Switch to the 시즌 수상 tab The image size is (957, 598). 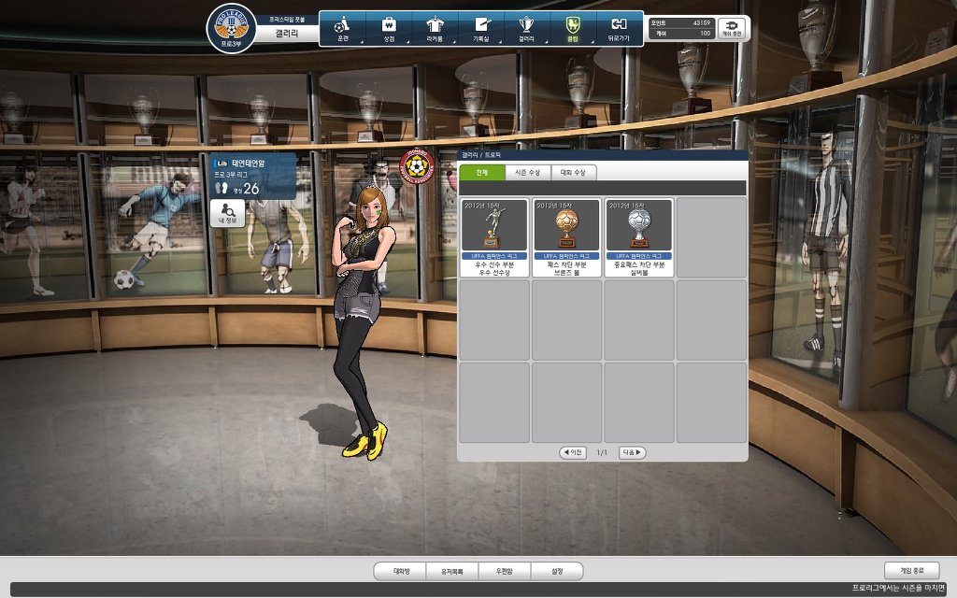526,173
